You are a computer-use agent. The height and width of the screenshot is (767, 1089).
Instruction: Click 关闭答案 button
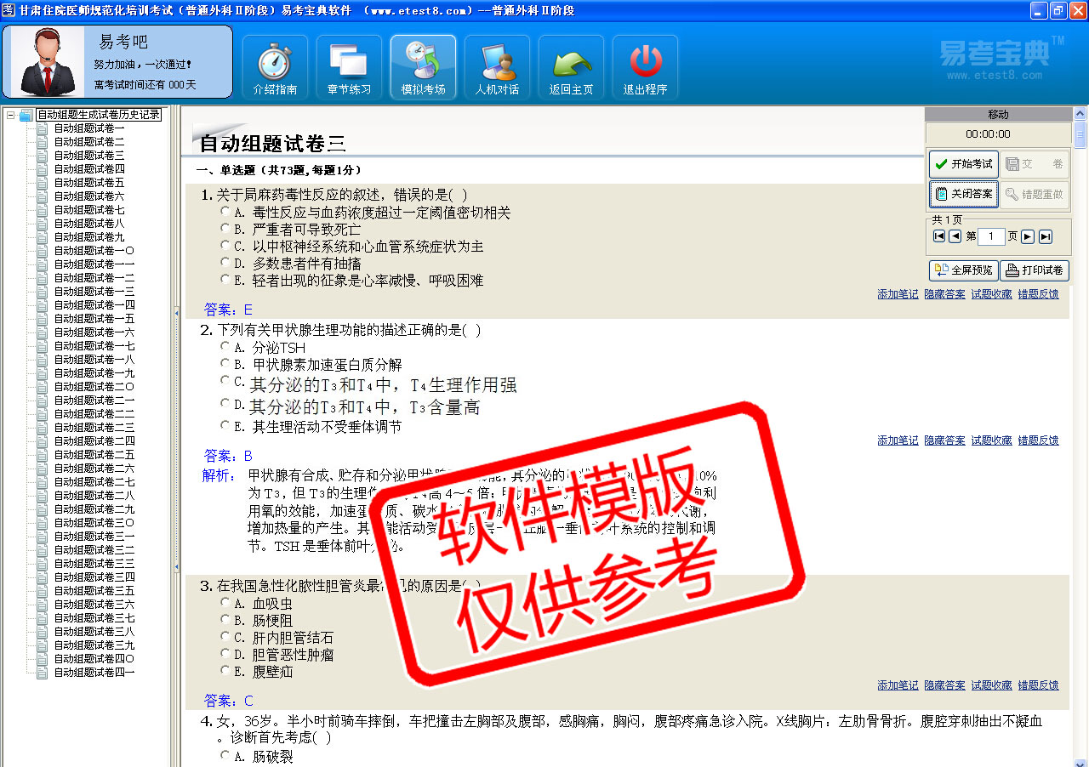pyautogui.click(x=963, y=194)
